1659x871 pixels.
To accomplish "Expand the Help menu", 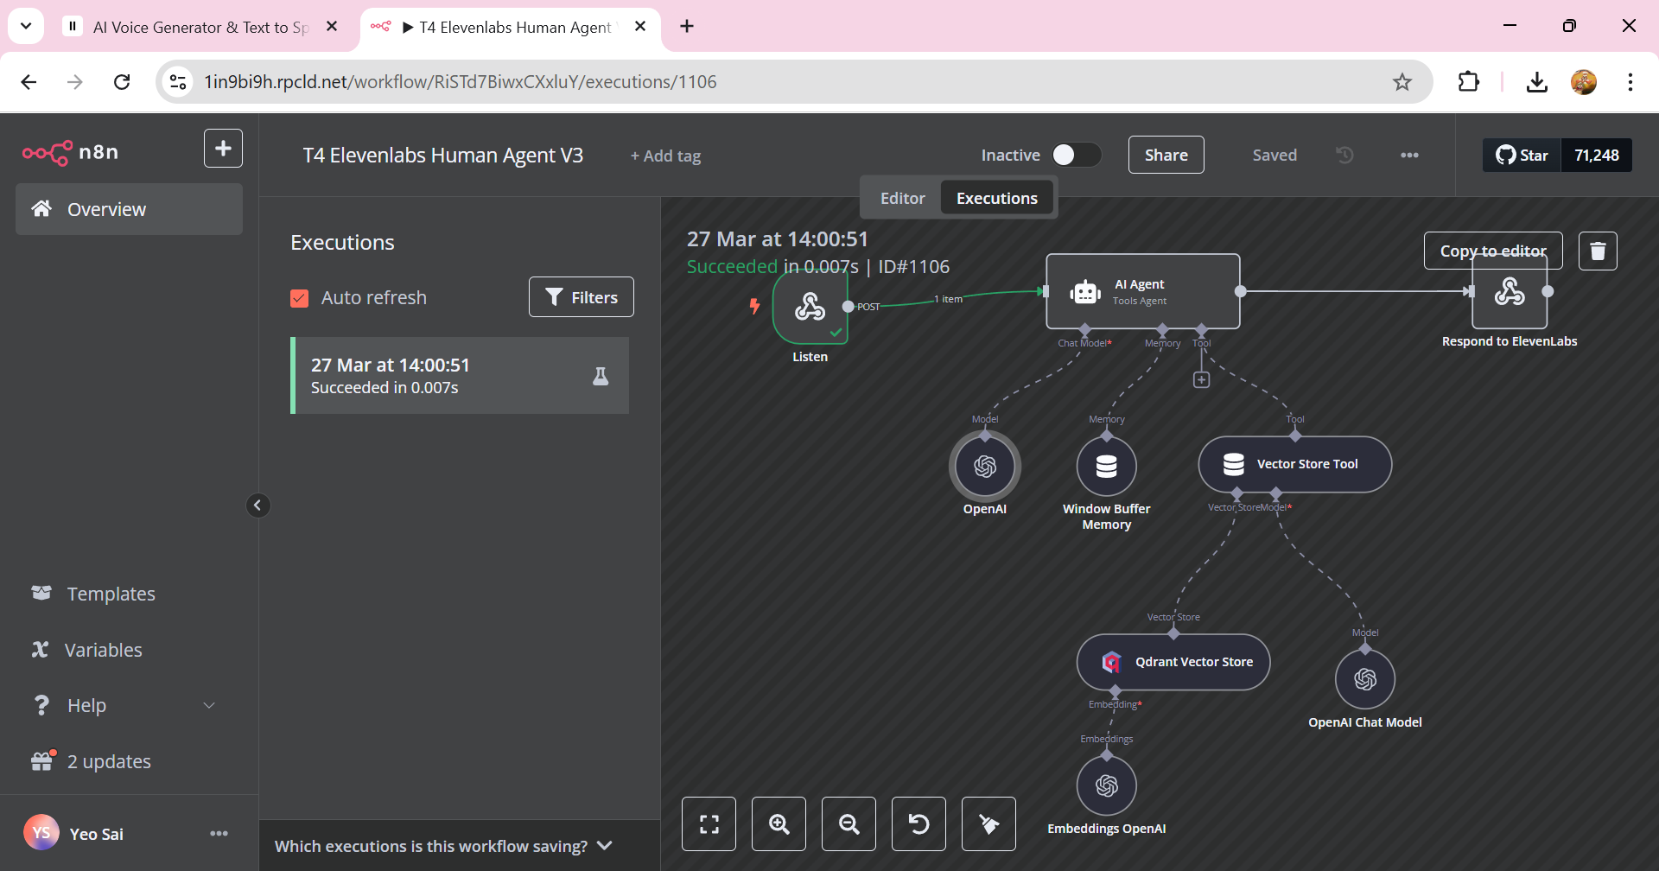I will click(x=123, y=705).
